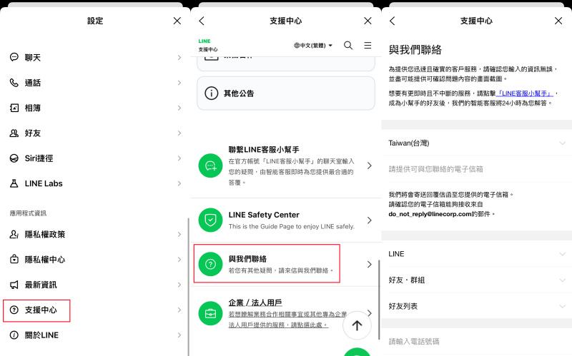The height and width of the screenshot is (356, 572).
Task: Expand the Taiwan(台灣) country dropdown
Action: pyautogui.click(x=476, y=143)
